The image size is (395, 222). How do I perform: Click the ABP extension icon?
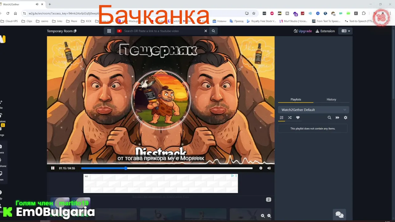click(x=272, y=13)
